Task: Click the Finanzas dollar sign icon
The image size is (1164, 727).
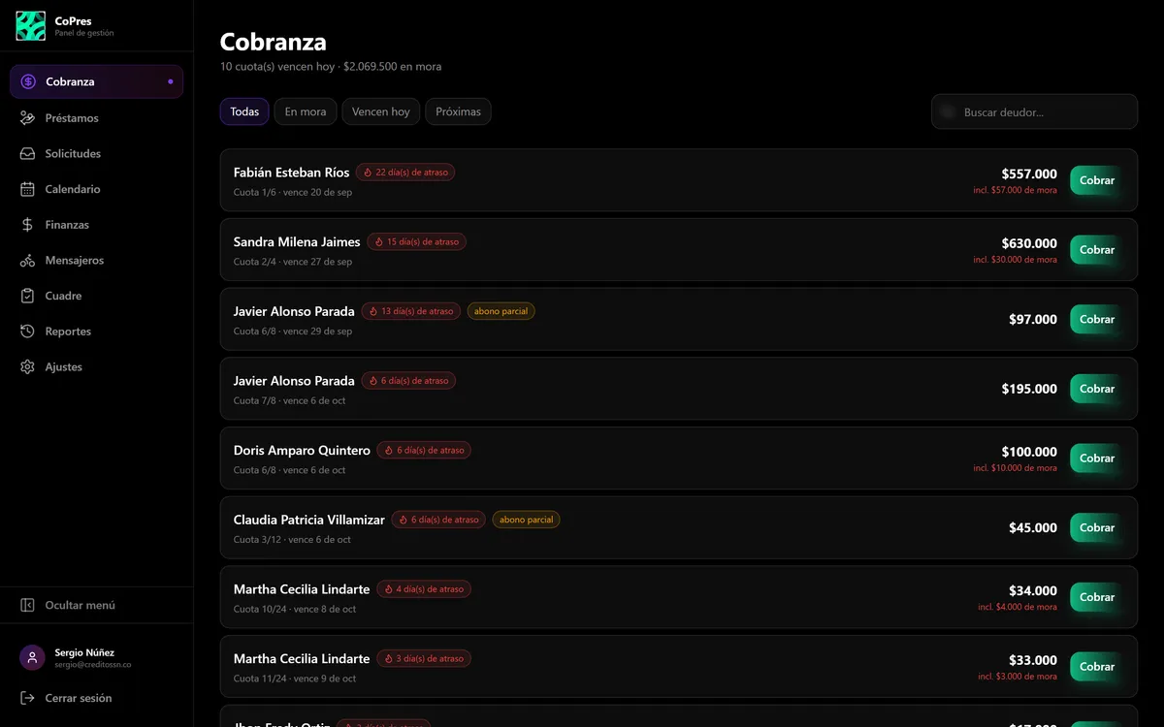Action: point(27,225)
